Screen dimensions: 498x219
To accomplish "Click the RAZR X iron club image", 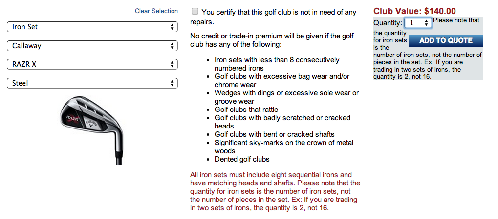I will (x=92, y=128).
